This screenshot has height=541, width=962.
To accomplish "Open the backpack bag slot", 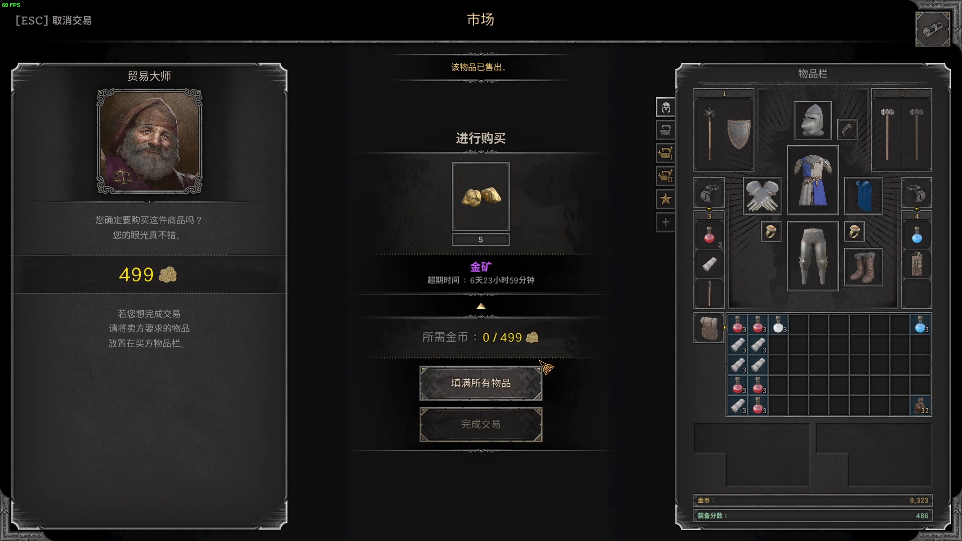I will pos(708,328).
